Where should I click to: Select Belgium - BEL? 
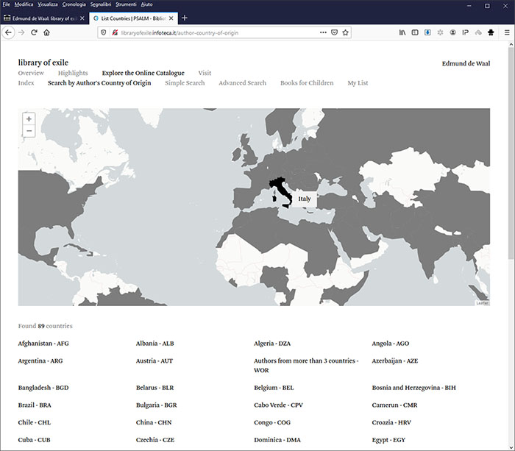[274, 388]
